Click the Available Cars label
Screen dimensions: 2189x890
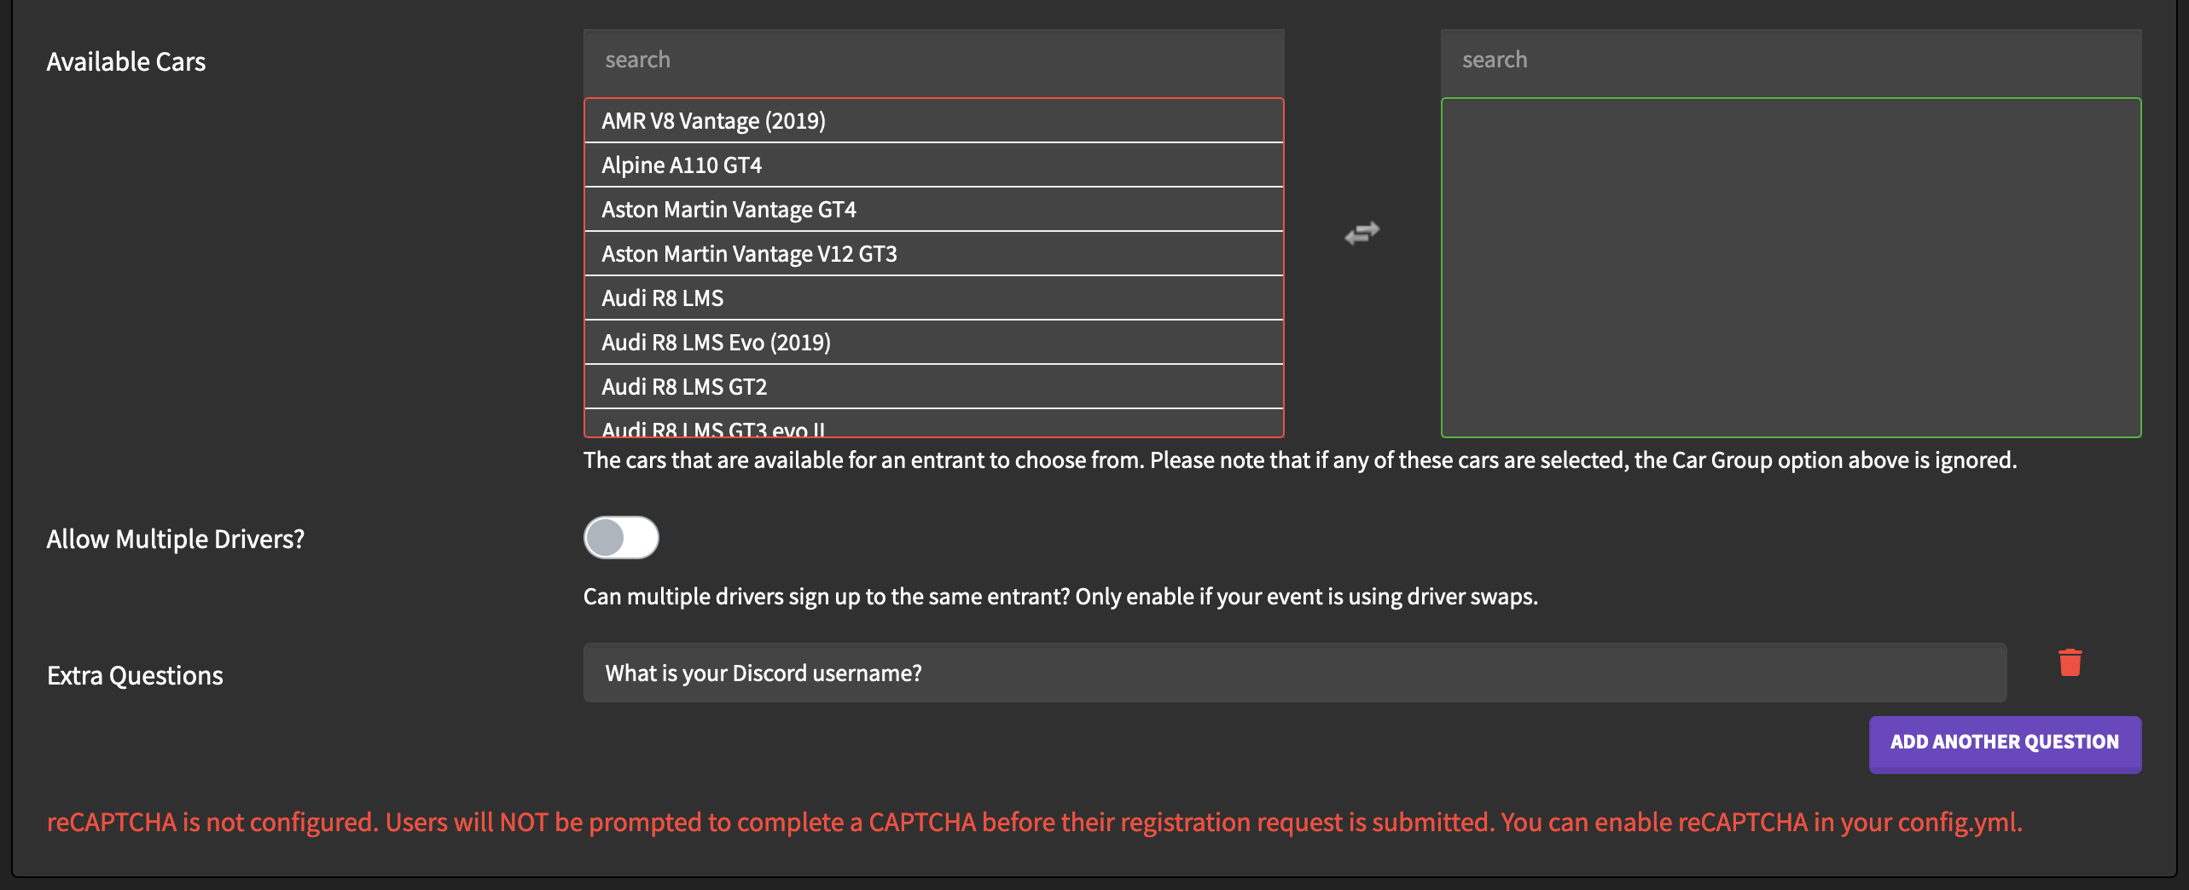click(126, 62)
